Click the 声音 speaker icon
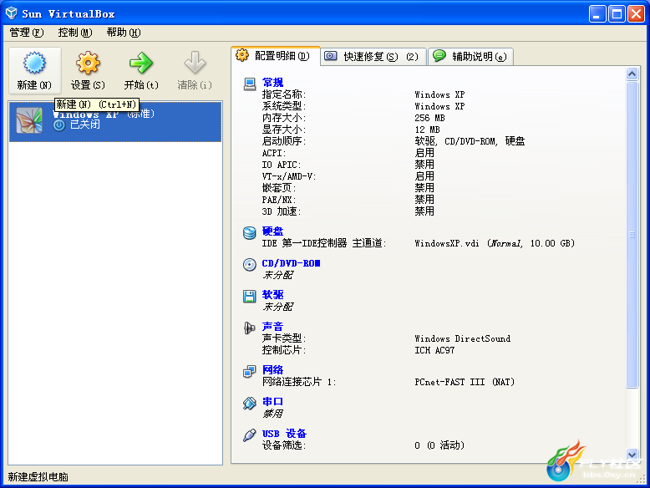Screen dimensions: 650x488 click(x=250, y=328)
